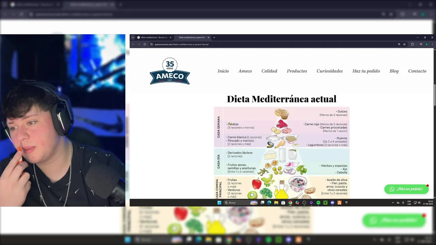Open Chrome profile avatar
436x245 pixels.
(427, 44)
